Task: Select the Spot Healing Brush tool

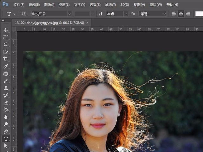Action: point(6,73)
